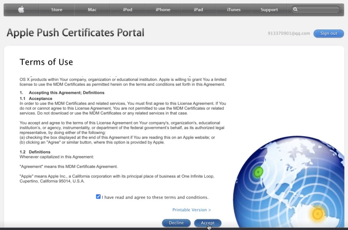Sign out of the portal

pyautogui.click(x=329, y=33)
